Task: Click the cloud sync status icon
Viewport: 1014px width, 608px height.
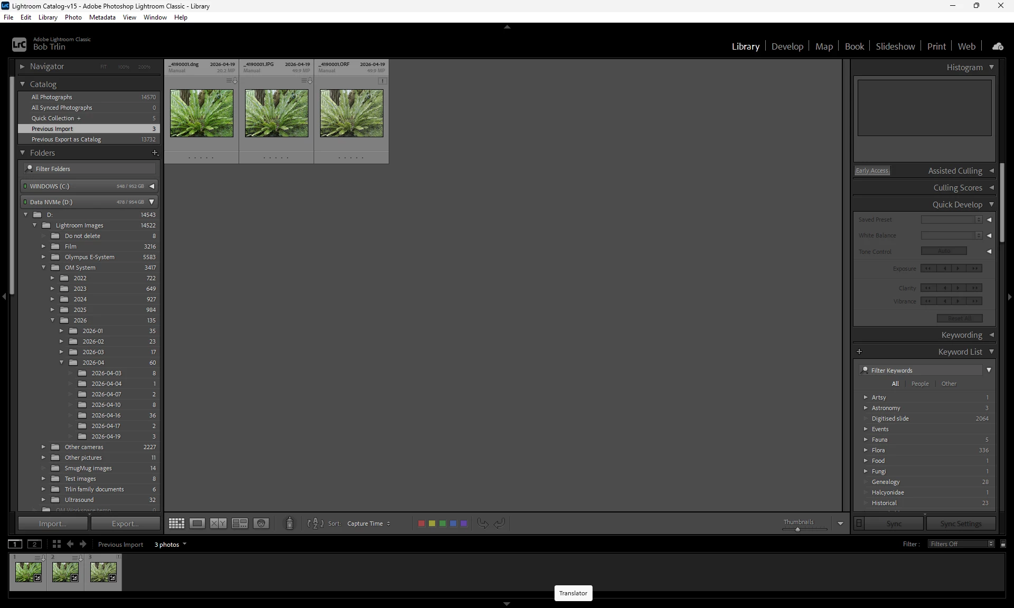Action: coord(998,46)
